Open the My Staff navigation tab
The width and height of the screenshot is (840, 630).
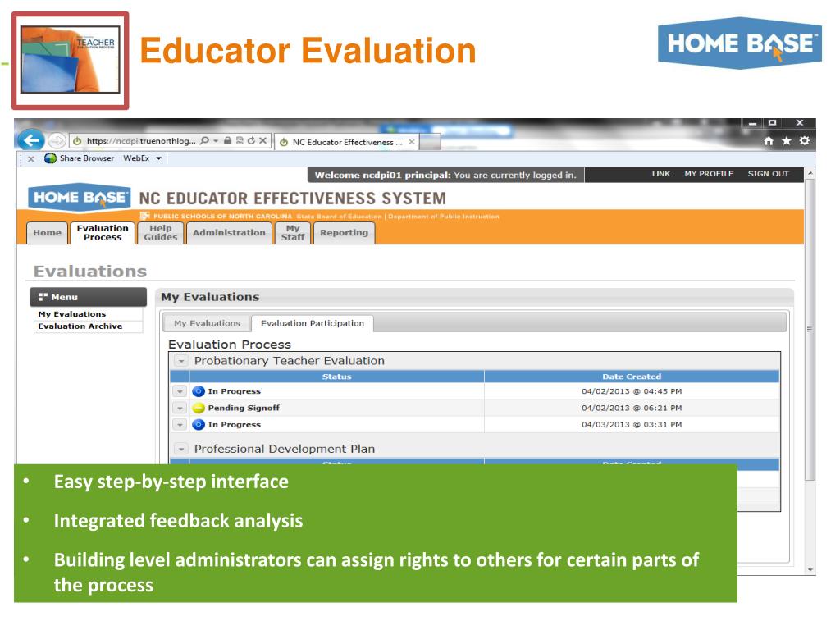[x=293, y=232]
